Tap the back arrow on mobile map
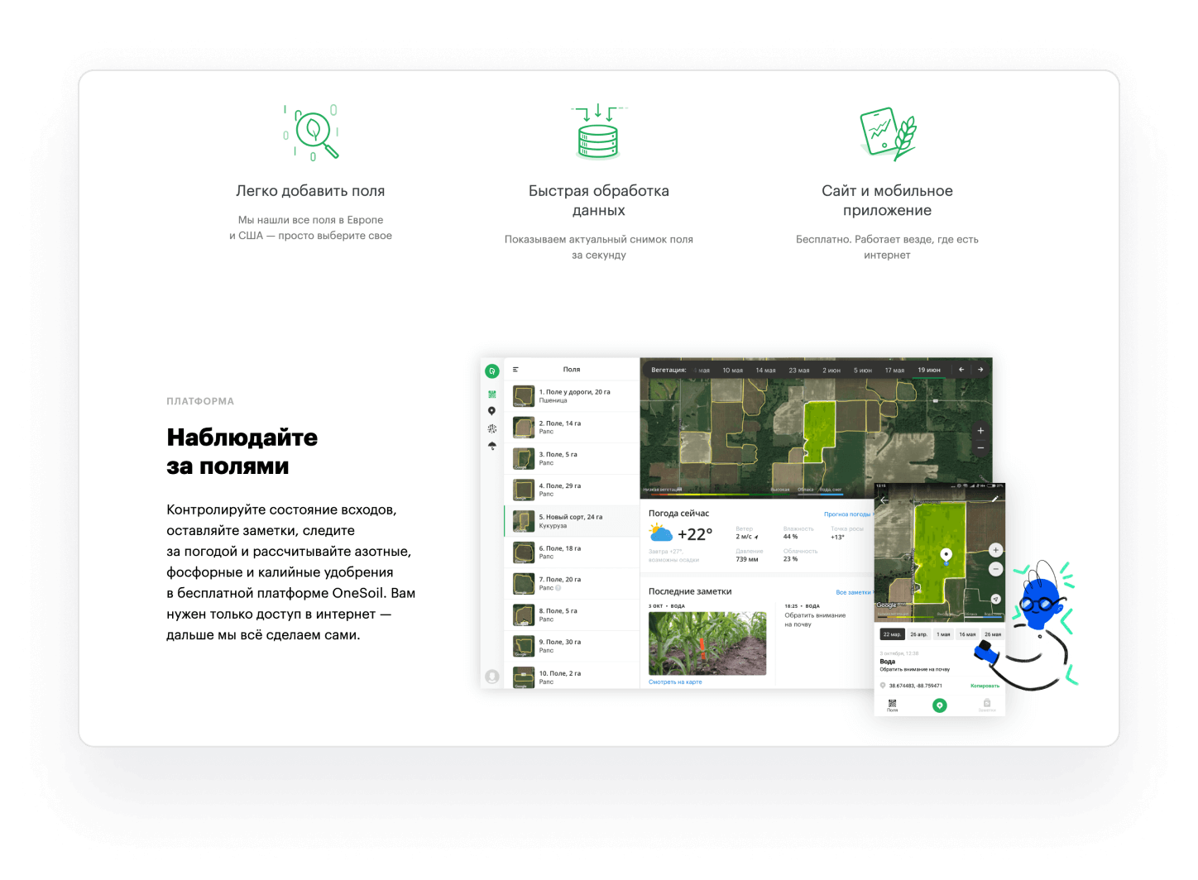1198x880 pixels. pos(884,500)
